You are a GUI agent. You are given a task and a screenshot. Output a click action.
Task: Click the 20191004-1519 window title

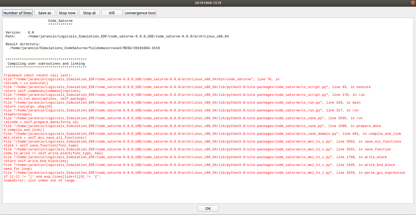click(x=208, y=3)
